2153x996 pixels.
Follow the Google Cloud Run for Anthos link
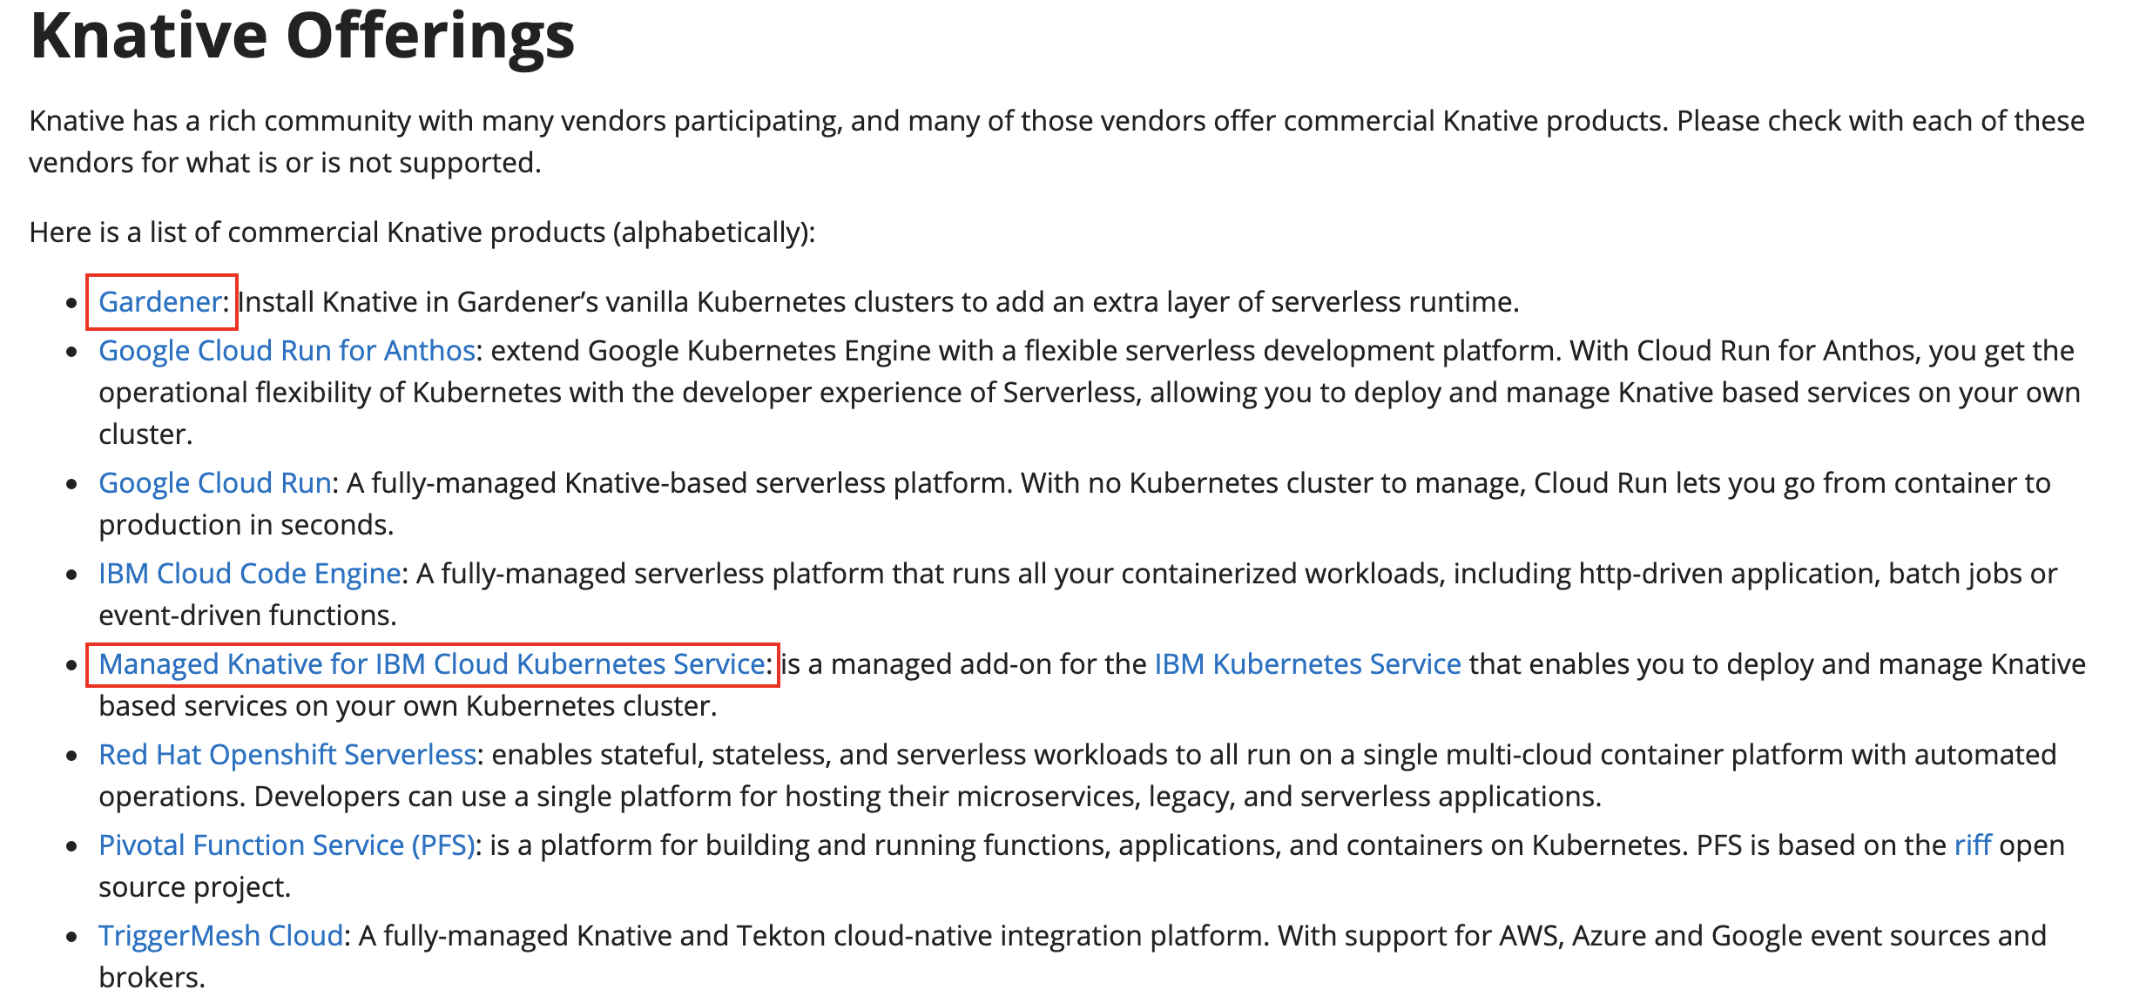click(x=287, y=351)
